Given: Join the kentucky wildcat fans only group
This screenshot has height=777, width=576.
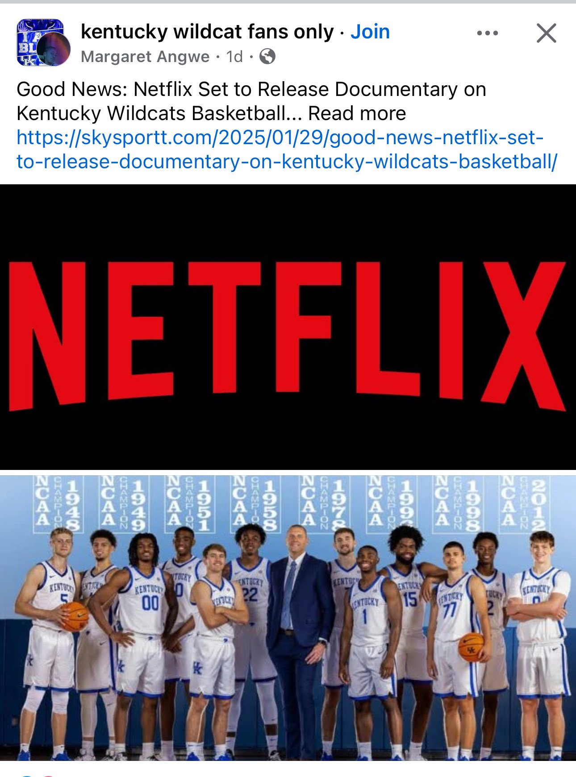Looking at the screenshot, I should (x=370, y=32).
